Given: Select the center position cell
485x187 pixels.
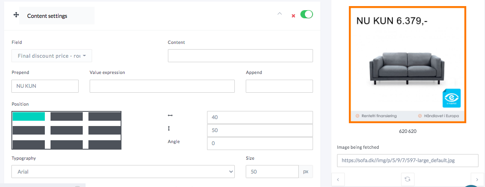Looking at the screenshot, I should pos(66,130).
